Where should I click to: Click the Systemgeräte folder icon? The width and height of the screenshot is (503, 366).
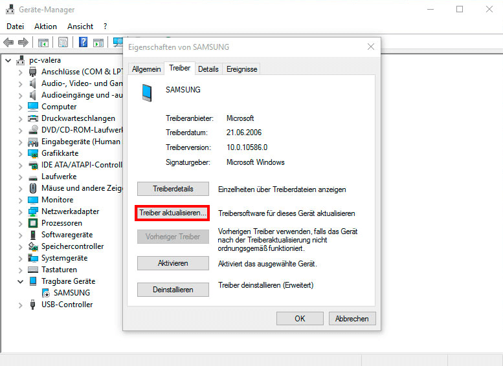tap(33, 258)
